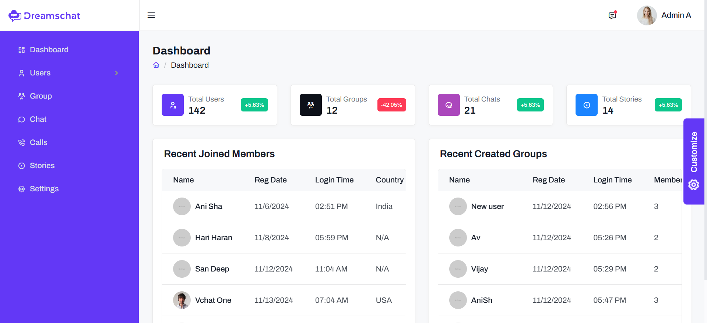This screenshot has height=323, width=707.
Task: Click the Dreamschat logo
Action: pos(44,15)
